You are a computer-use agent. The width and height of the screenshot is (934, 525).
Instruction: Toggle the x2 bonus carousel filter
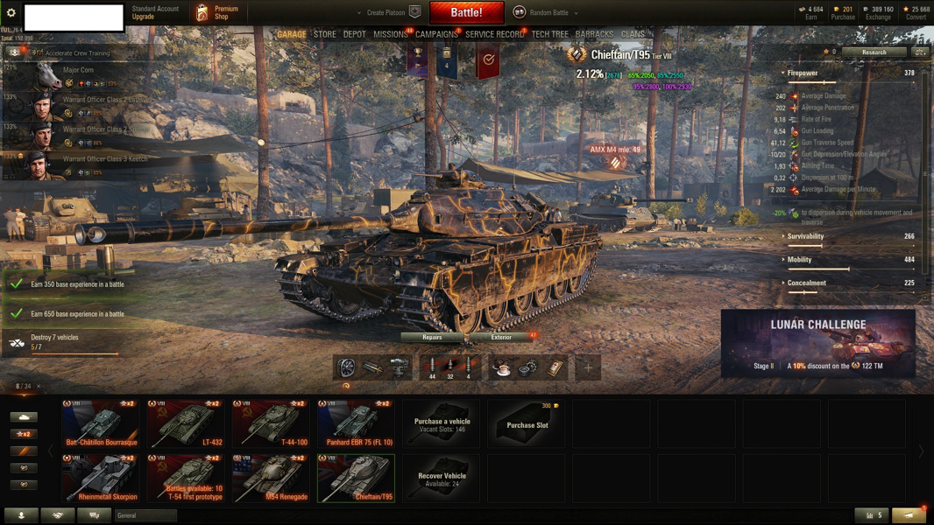point(24,434)
